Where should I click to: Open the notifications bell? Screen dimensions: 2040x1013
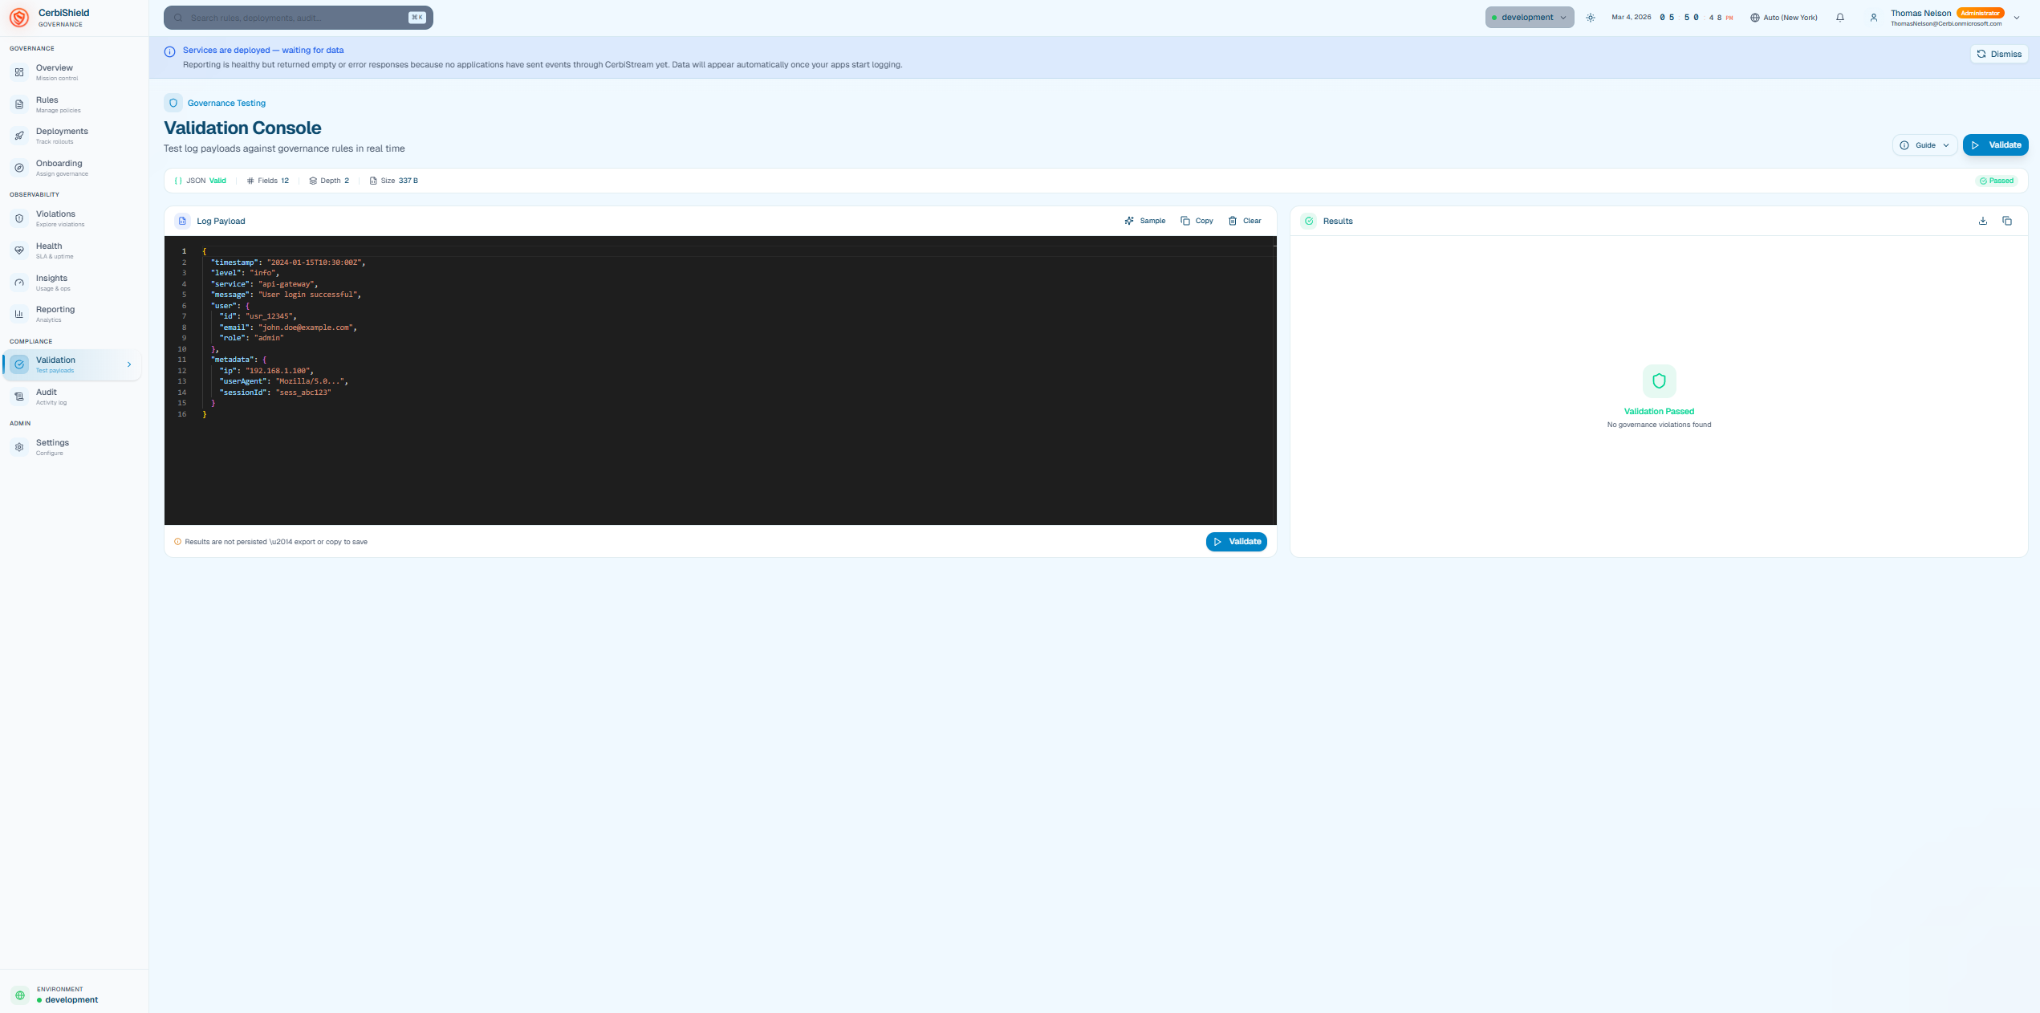tap(1840, 18)
